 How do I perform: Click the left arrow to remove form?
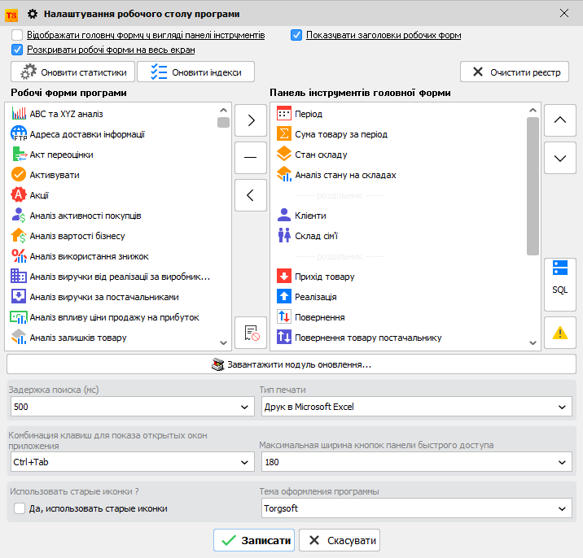click(x=251, y=195)
